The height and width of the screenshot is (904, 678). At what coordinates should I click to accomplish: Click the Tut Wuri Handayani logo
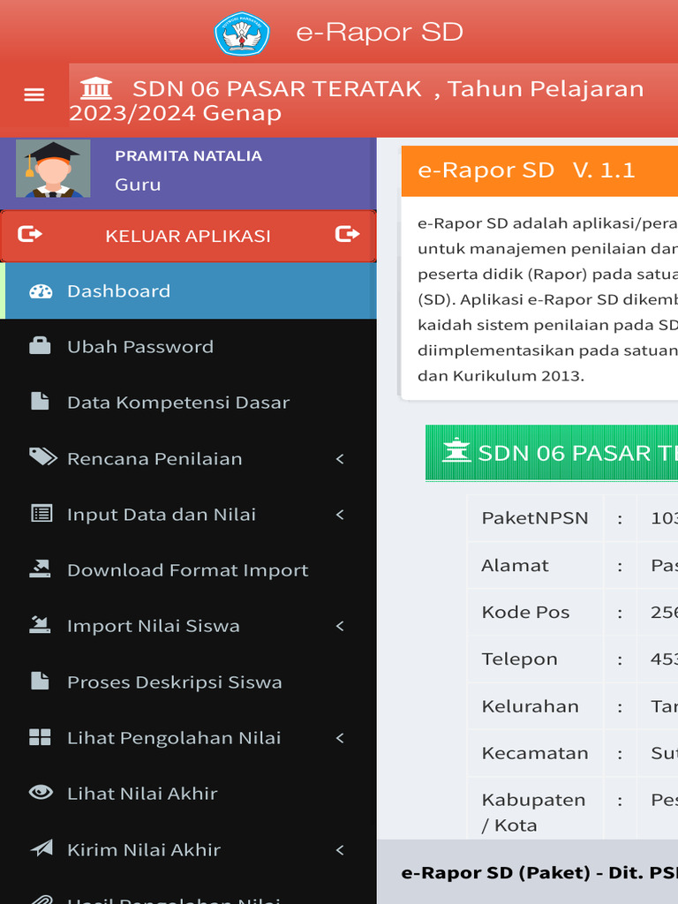(x=242, y=34)
